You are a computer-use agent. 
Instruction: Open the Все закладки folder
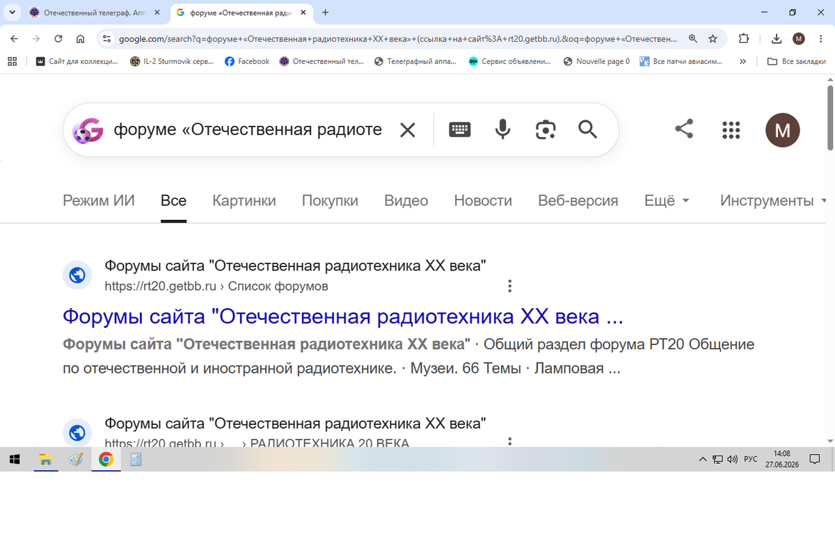796,61
